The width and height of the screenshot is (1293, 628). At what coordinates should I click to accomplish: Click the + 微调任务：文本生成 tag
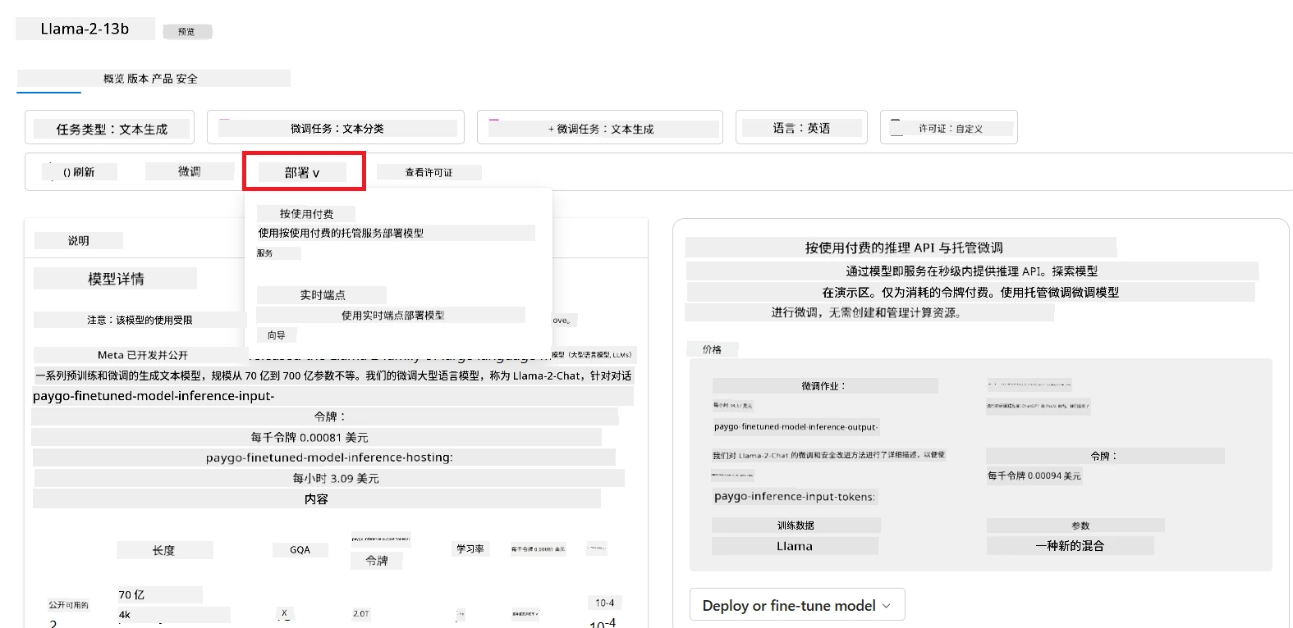coord(600,128)
